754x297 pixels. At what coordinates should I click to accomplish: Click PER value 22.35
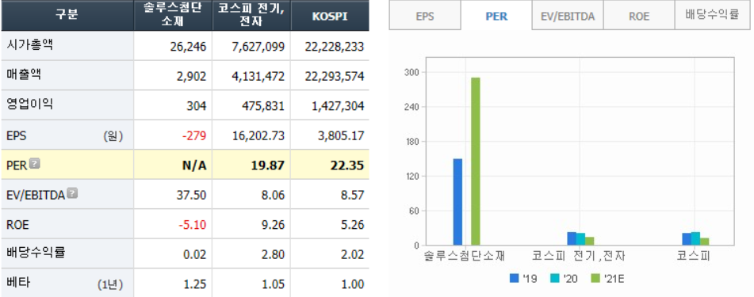click(x=348, y=166)
